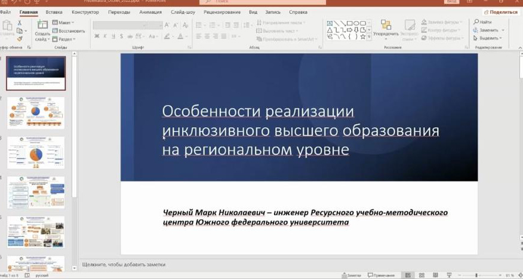This screenshot has height=279, width=523.
Task: Justify text alignment icon
Action: (x=224, y=36)
